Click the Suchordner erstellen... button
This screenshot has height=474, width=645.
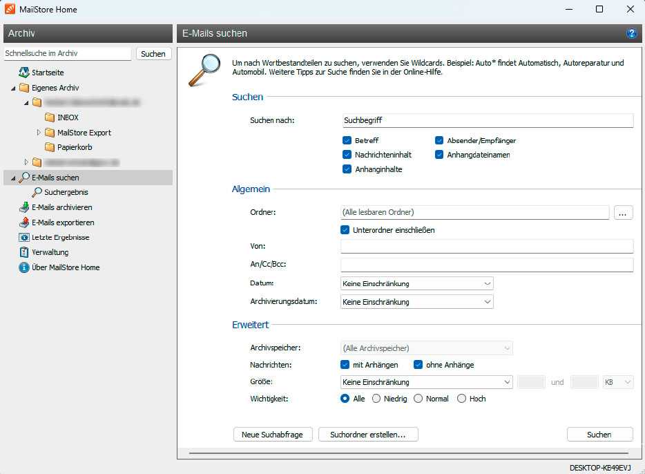(368, 435)
